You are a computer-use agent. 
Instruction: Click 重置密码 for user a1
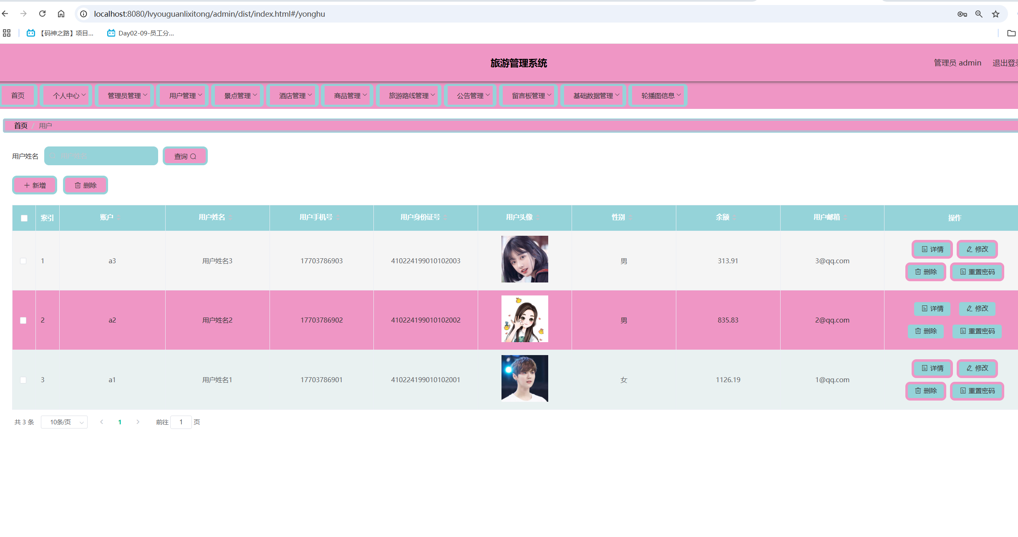(x=977, y=391)
